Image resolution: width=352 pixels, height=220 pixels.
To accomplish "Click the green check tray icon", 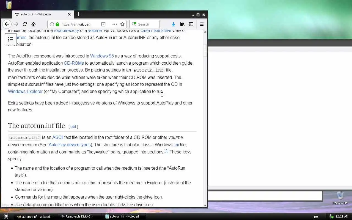I will 331,216.
